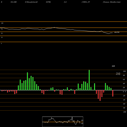127x127 pixels.
Task: Click the 'SI(TM)' header label
Action: click(x=48, y=2)
